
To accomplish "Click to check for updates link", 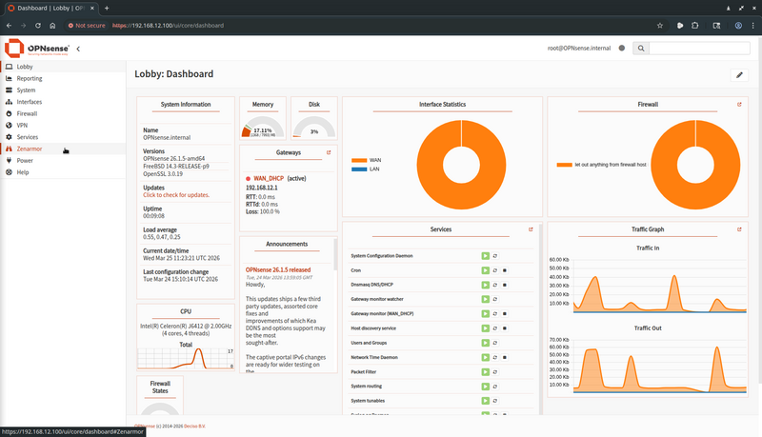I will click(176, 195).
